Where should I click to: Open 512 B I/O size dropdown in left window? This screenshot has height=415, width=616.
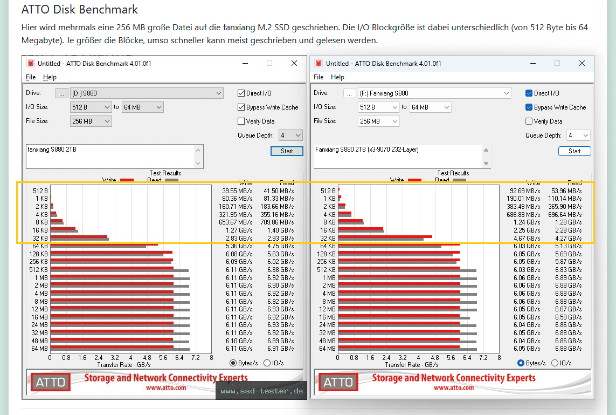91,107
